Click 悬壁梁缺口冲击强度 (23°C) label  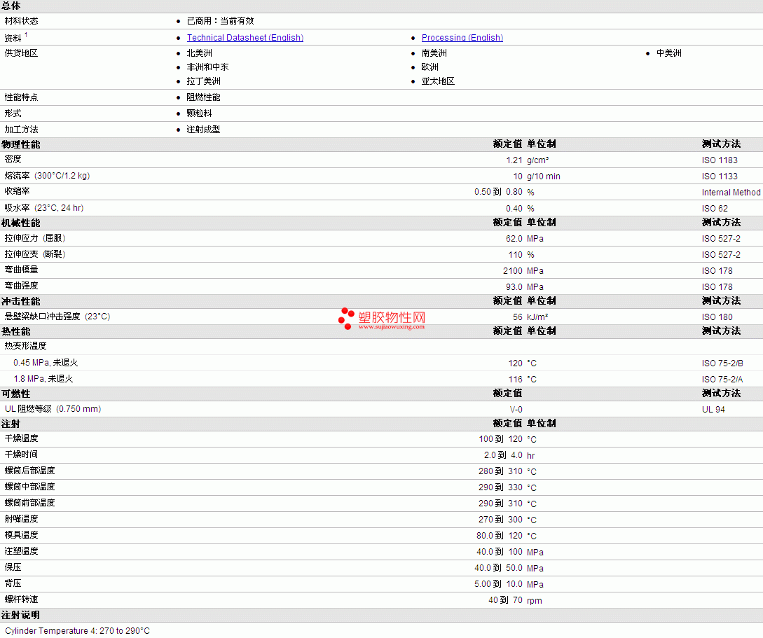click(x=57, y=317)
